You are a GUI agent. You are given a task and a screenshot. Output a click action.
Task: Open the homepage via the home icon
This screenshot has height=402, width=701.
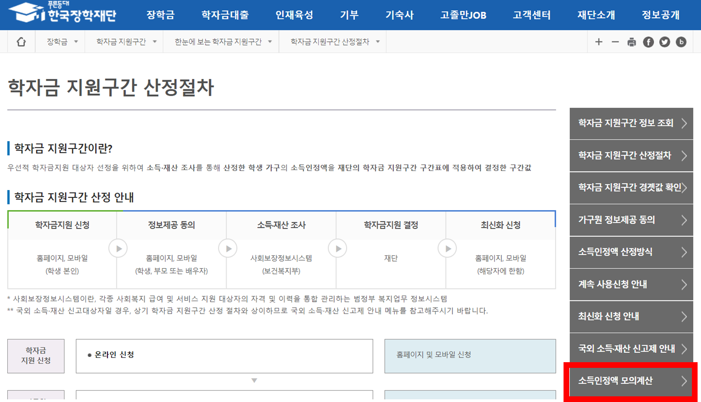click(x=21, y=42)
